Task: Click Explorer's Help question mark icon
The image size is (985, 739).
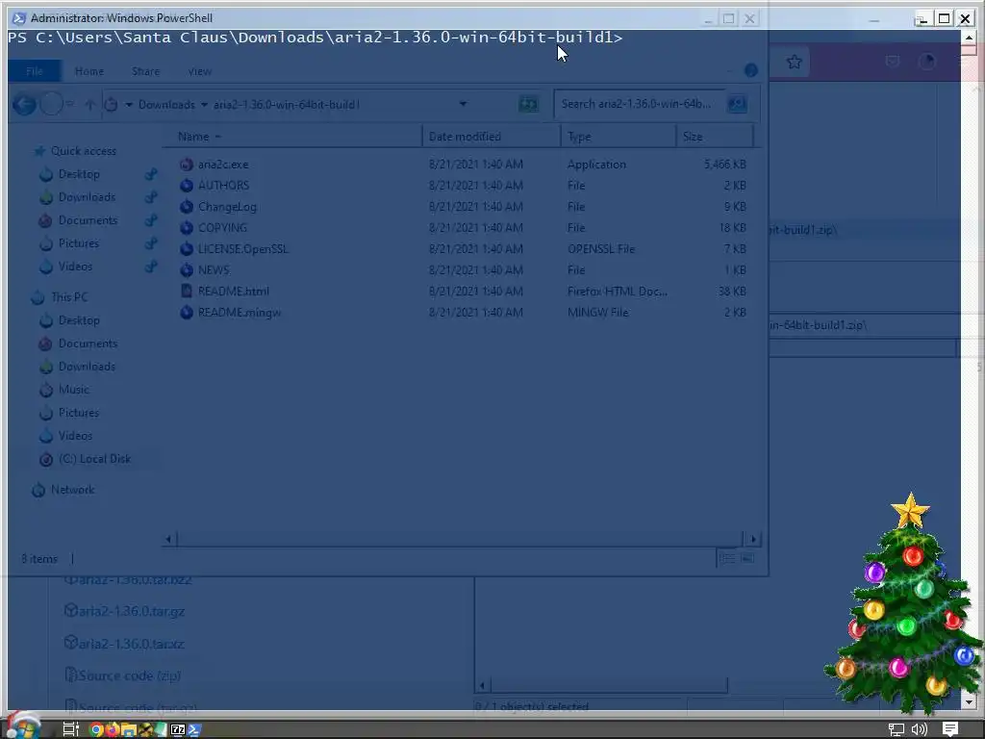Action: [750, 70]
